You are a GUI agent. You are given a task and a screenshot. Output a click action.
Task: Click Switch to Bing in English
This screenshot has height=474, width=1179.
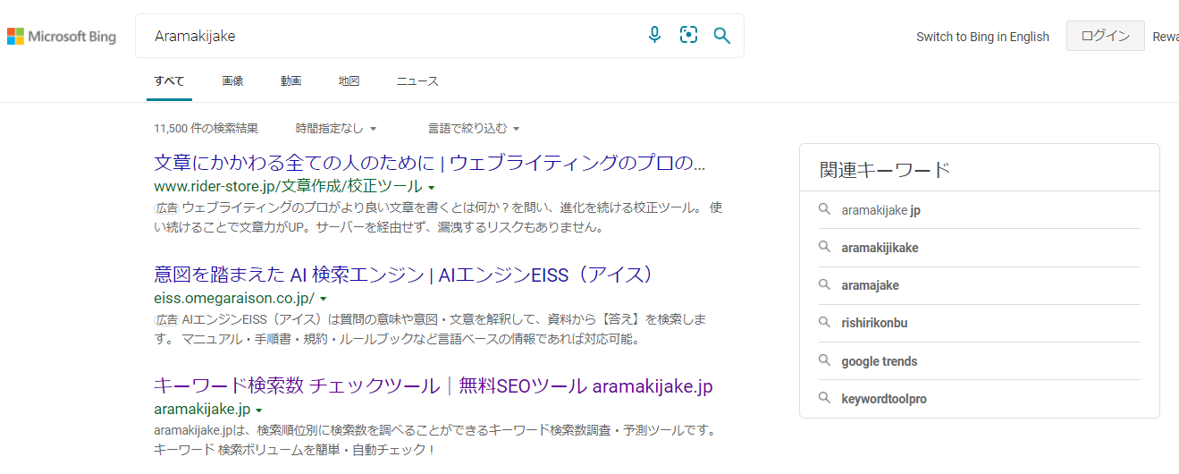tap(982, 37)
